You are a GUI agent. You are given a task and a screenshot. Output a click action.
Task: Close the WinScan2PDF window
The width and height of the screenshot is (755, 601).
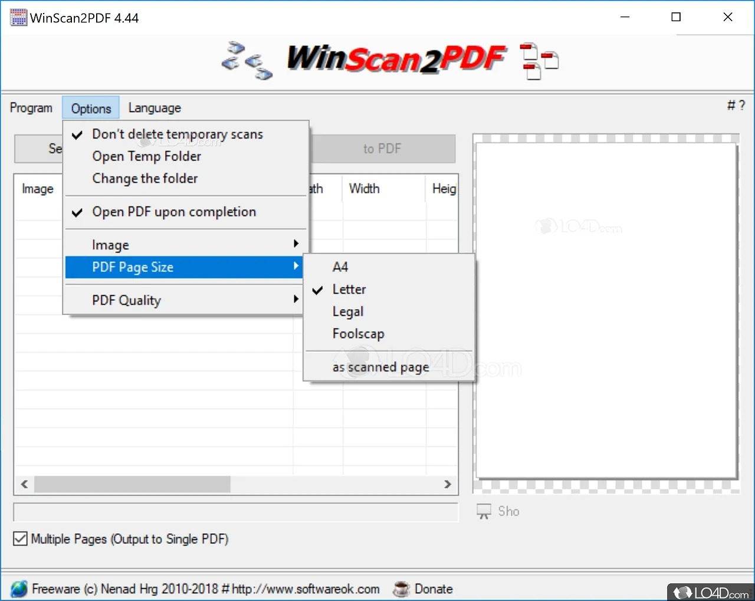728,17
